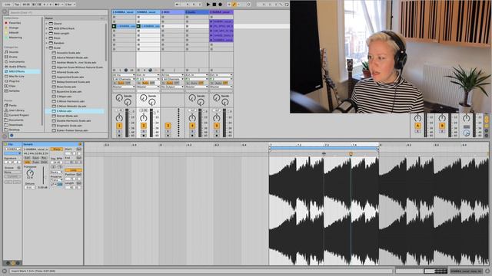Open the Plug-ins category
492x276 pixels.
(14, 81)
